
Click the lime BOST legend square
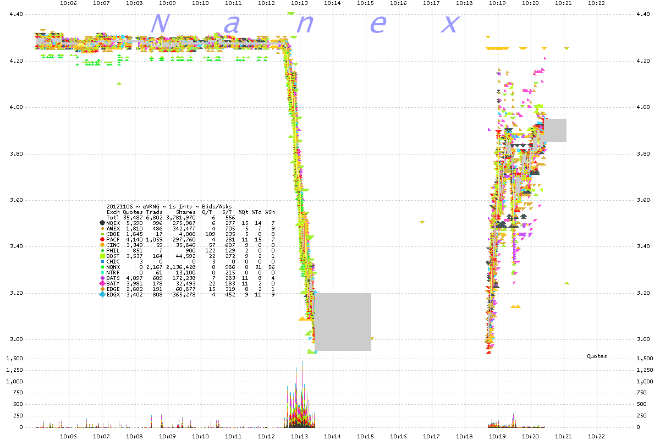(102, 256)
